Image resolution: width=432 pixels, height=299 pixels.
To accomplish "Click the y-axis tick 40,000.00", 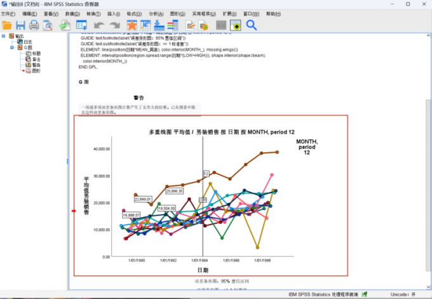I will pos(102,149).
